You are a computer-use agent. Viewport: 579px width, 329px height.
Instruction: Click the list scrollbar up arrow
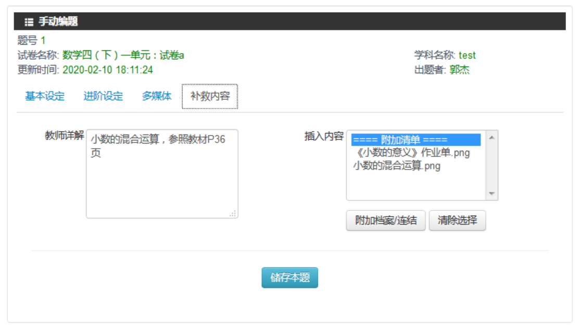pos(492,137)
